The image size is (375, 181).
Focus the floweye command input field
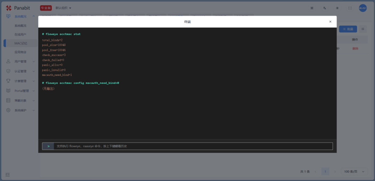point(193,146)
